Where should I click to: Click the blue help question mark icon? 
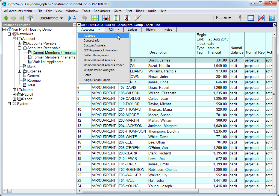tap(271, 18)
